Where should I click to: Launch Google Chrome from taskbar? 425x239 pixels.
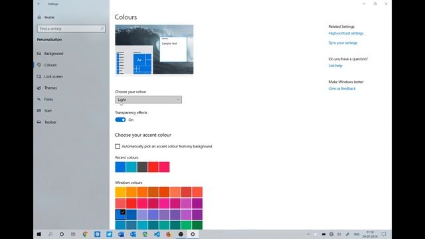pyautogui.click(x=86, y=234)
